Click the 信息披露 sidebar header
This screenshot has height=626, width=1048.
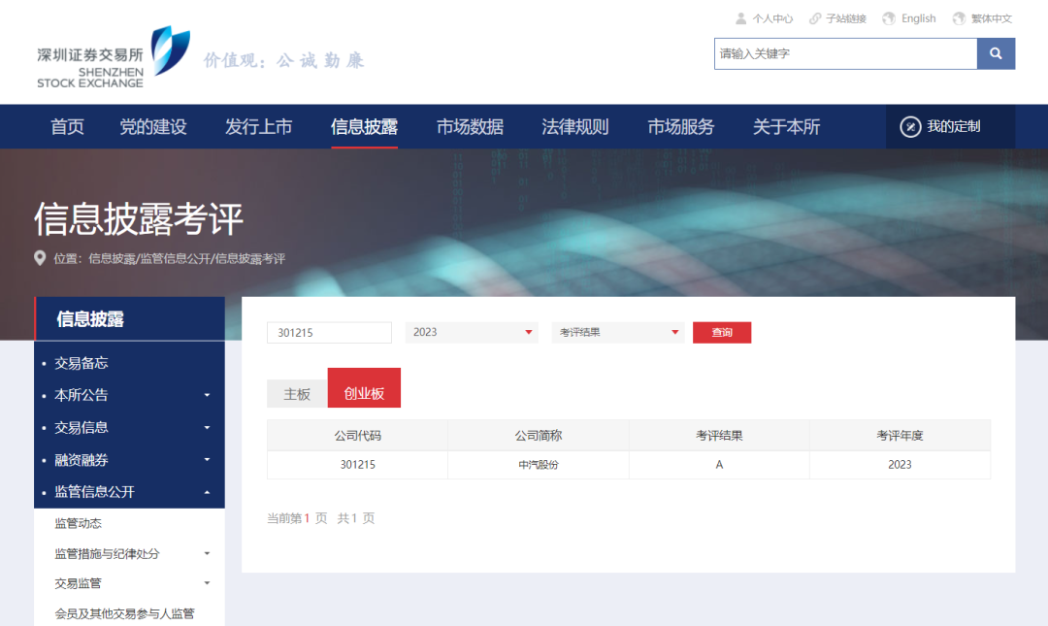(x=90, y=319)
